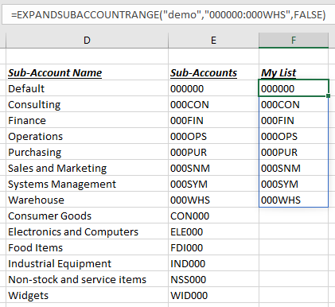Select the ELE000 cell
Screen dimensions: 335x307
tap(213, 231)
